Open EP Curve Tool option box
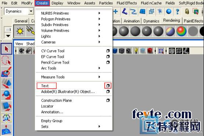This screenshot has height=136, width=204. [108, 57]
